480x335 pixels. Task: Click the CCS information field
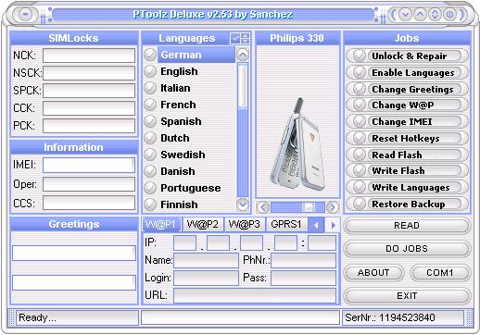click(x=89, y=203)
